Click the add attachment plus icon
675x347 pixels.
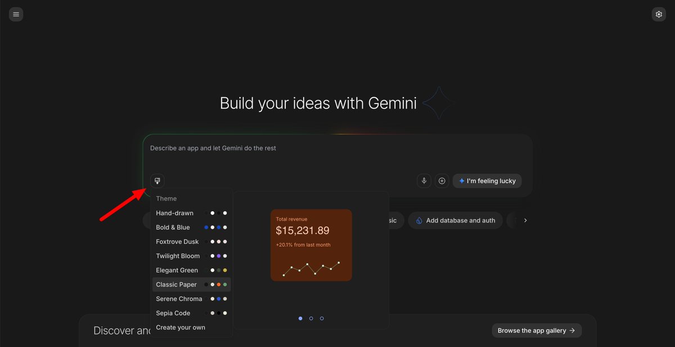pos(442,181)
